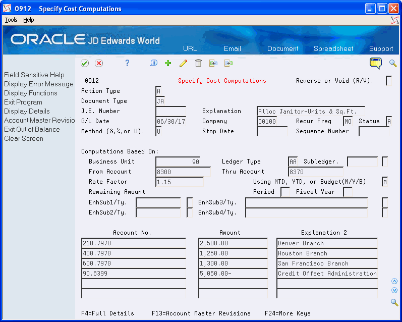This screenshot has width=402, height=322.
Task: Click the Status field
Action: [389, 121]
